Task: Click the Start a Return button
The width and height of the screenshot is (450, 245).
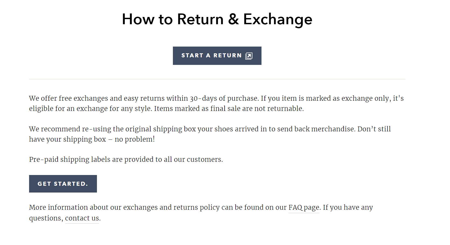Action: point(217,56)
